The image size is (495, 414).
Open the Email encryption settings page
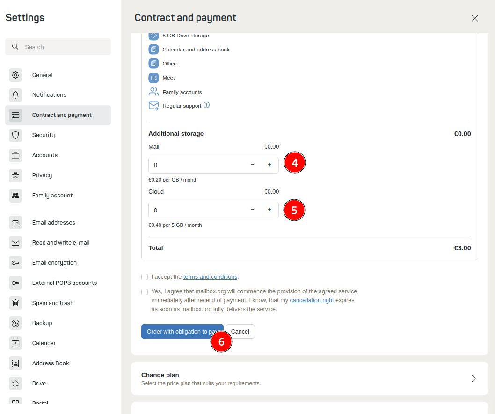click(54, 262)
